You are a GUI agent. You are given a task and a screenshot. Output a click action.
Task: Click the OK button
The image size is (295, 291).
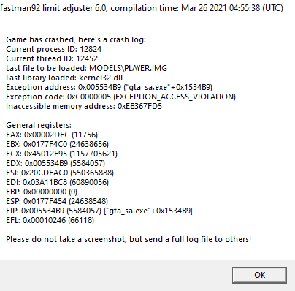(x=259, y=275)
